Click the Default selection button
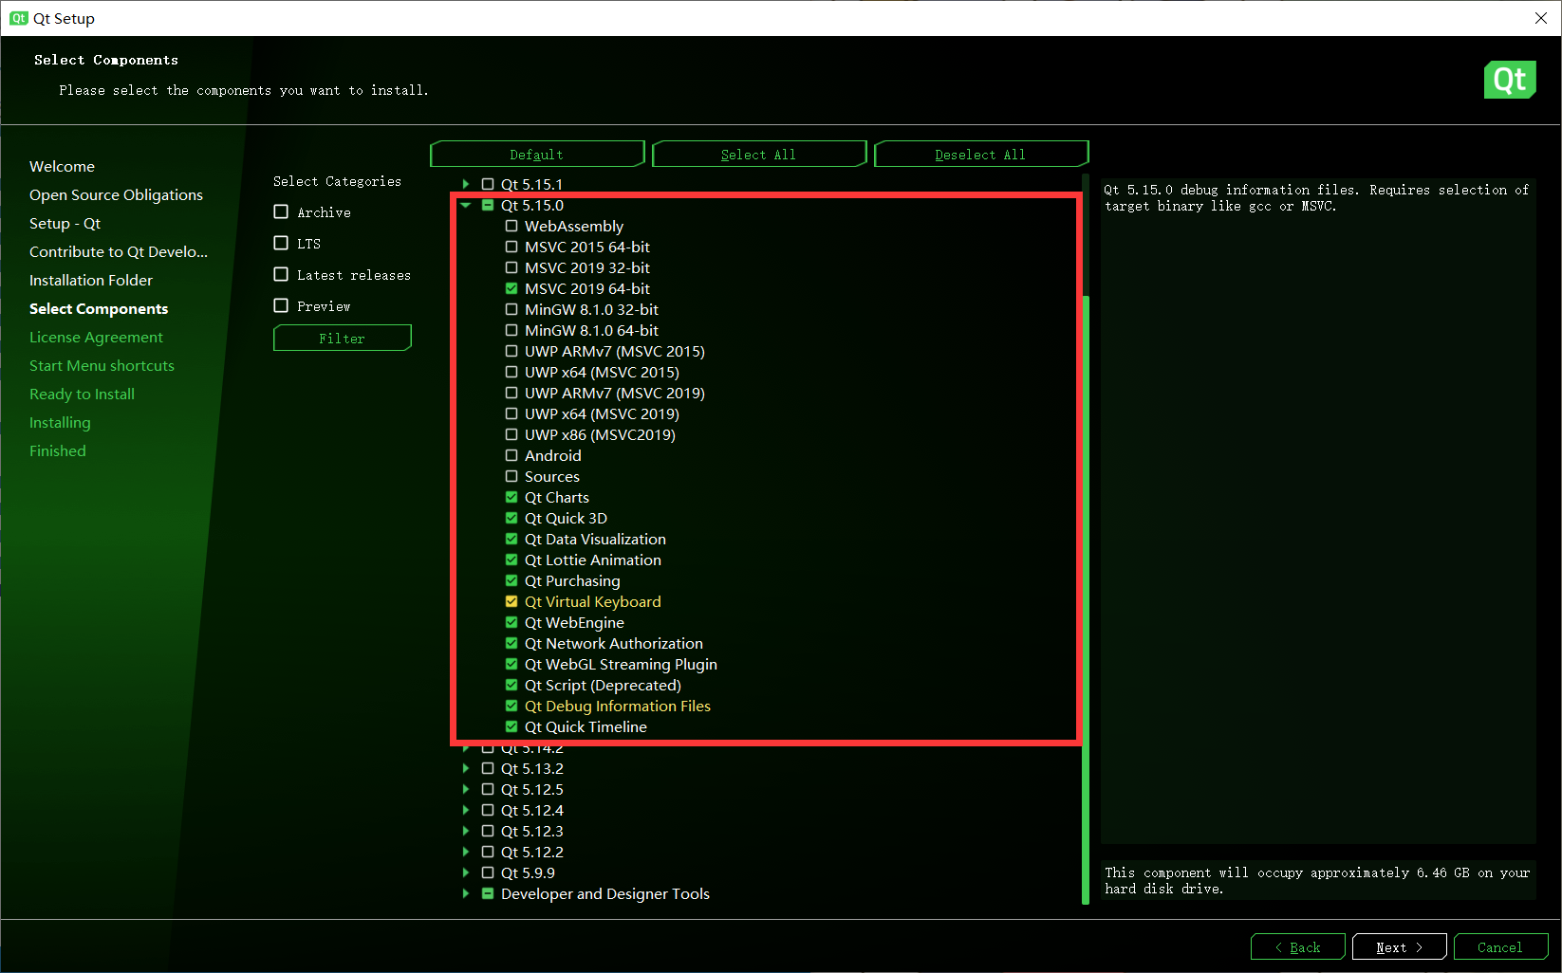The width and height of the screenshot is (1562, 973). click(x=537, y=154)
